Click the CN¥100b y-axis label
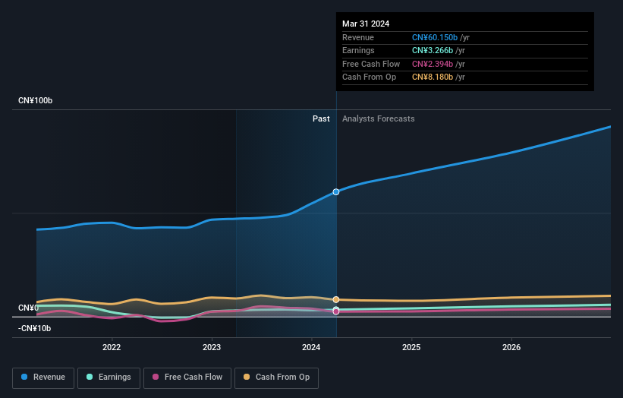The image size is (623, 398). 36,100
